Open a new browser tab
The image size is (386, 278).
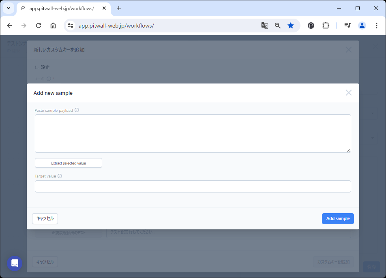[x=119, y=9]
